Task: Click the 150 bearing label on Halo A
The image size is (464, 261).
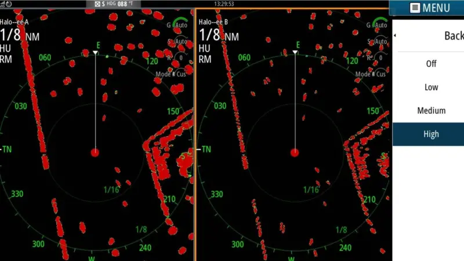Action: pos(173,111)
